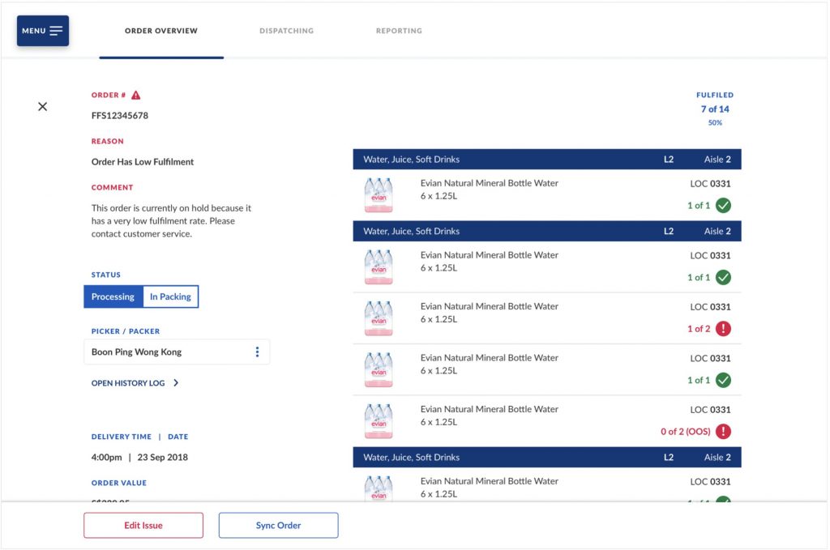Viewport: 830px width, 550px height.
Task: Click the red 1 of 2 quantity text
Action: pyautogui.click(x=699, y=329)
